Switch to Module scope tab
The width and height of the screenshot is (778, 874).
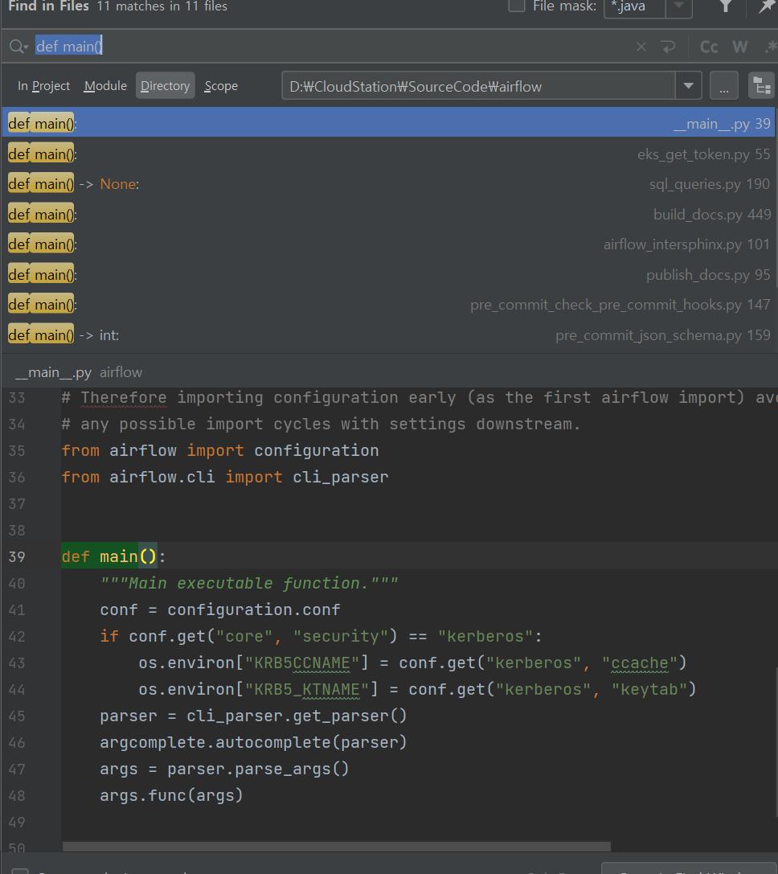[x=105, y=86]
